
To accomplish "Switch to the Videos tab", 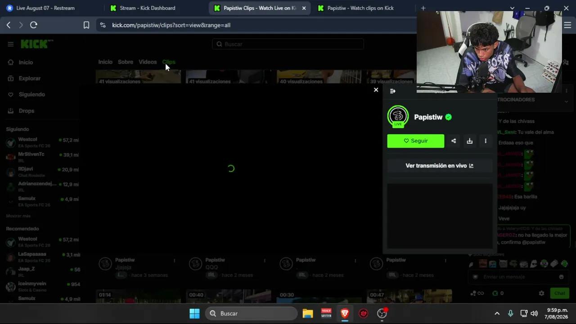I will point(148,62).
